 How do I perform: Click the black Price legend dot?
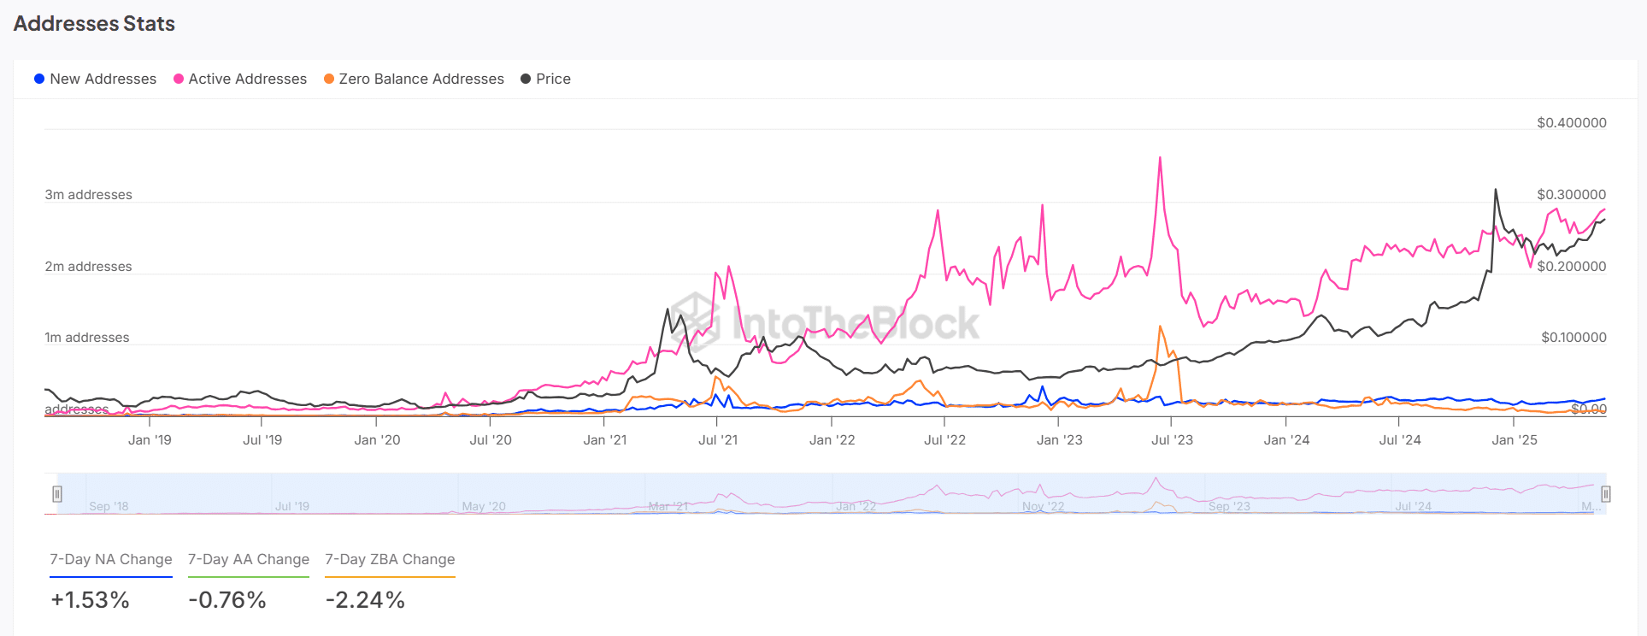(x=524, y=79)
